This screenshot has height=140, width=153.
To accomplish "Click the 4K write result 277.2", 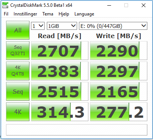I will click(x=119, y=112).
